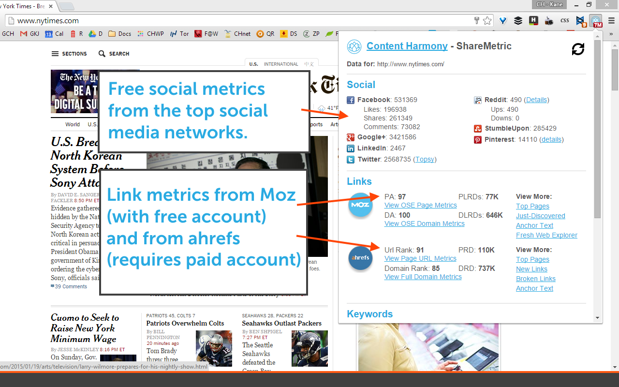Open the ZP bookmark

(x=311, y=34)
